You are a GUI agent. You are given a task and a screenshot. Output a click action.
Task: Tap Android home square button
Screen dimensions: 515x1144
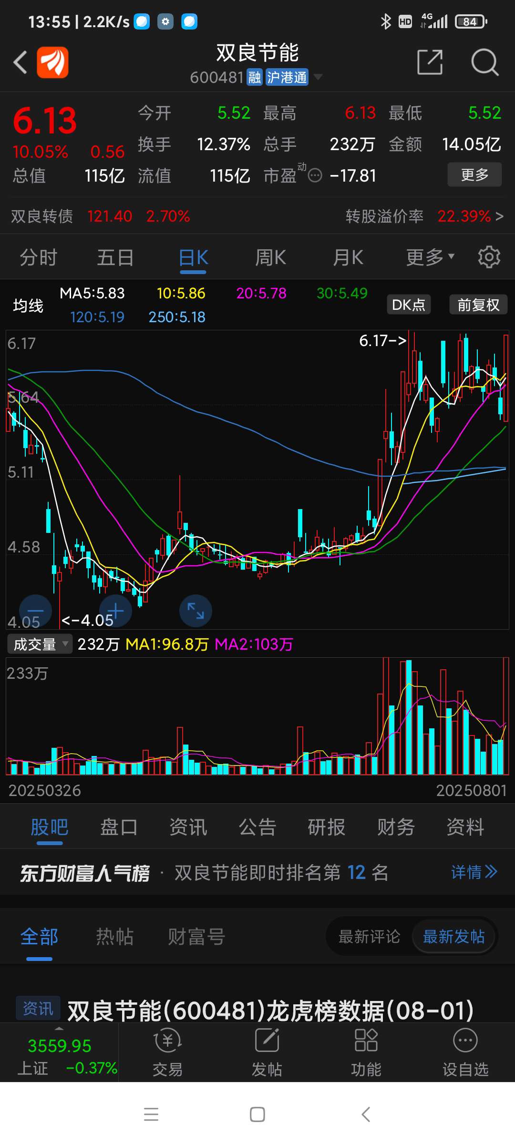point(257,1114)
